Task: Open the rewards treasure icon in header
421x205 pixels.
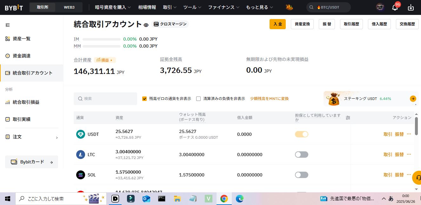Action: 289,7
